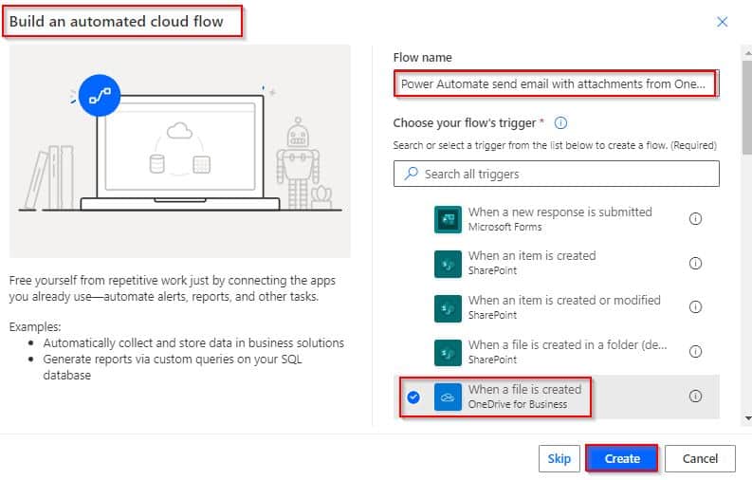Image resolution: width=752 pixels, height=480 pixels.
Task: Select OneDrive 'When a file is created' trigger text
Action: click(524, 389)
